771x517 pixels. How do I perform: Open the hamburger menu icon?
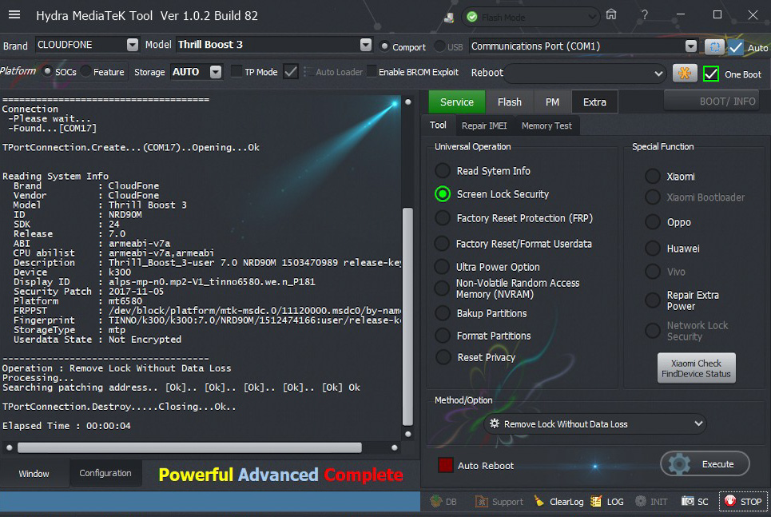(14, 15)
